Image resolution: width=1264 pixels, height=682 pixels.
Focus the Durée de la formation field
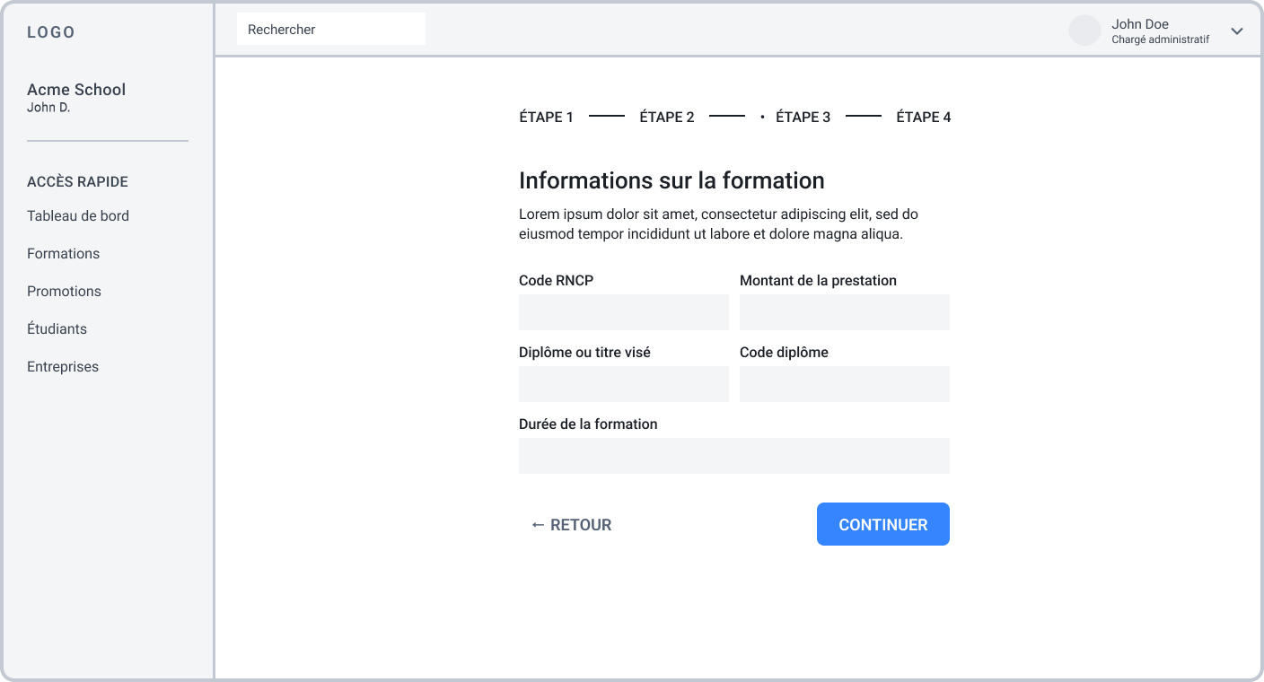coord(733,456)
